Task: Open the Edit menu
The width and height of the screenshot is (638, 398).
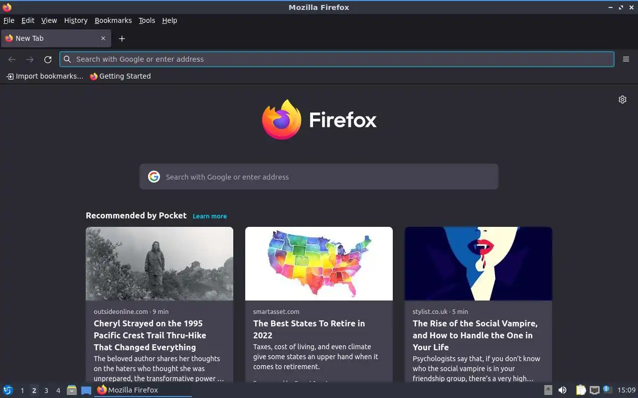Action: click(28, 20)
